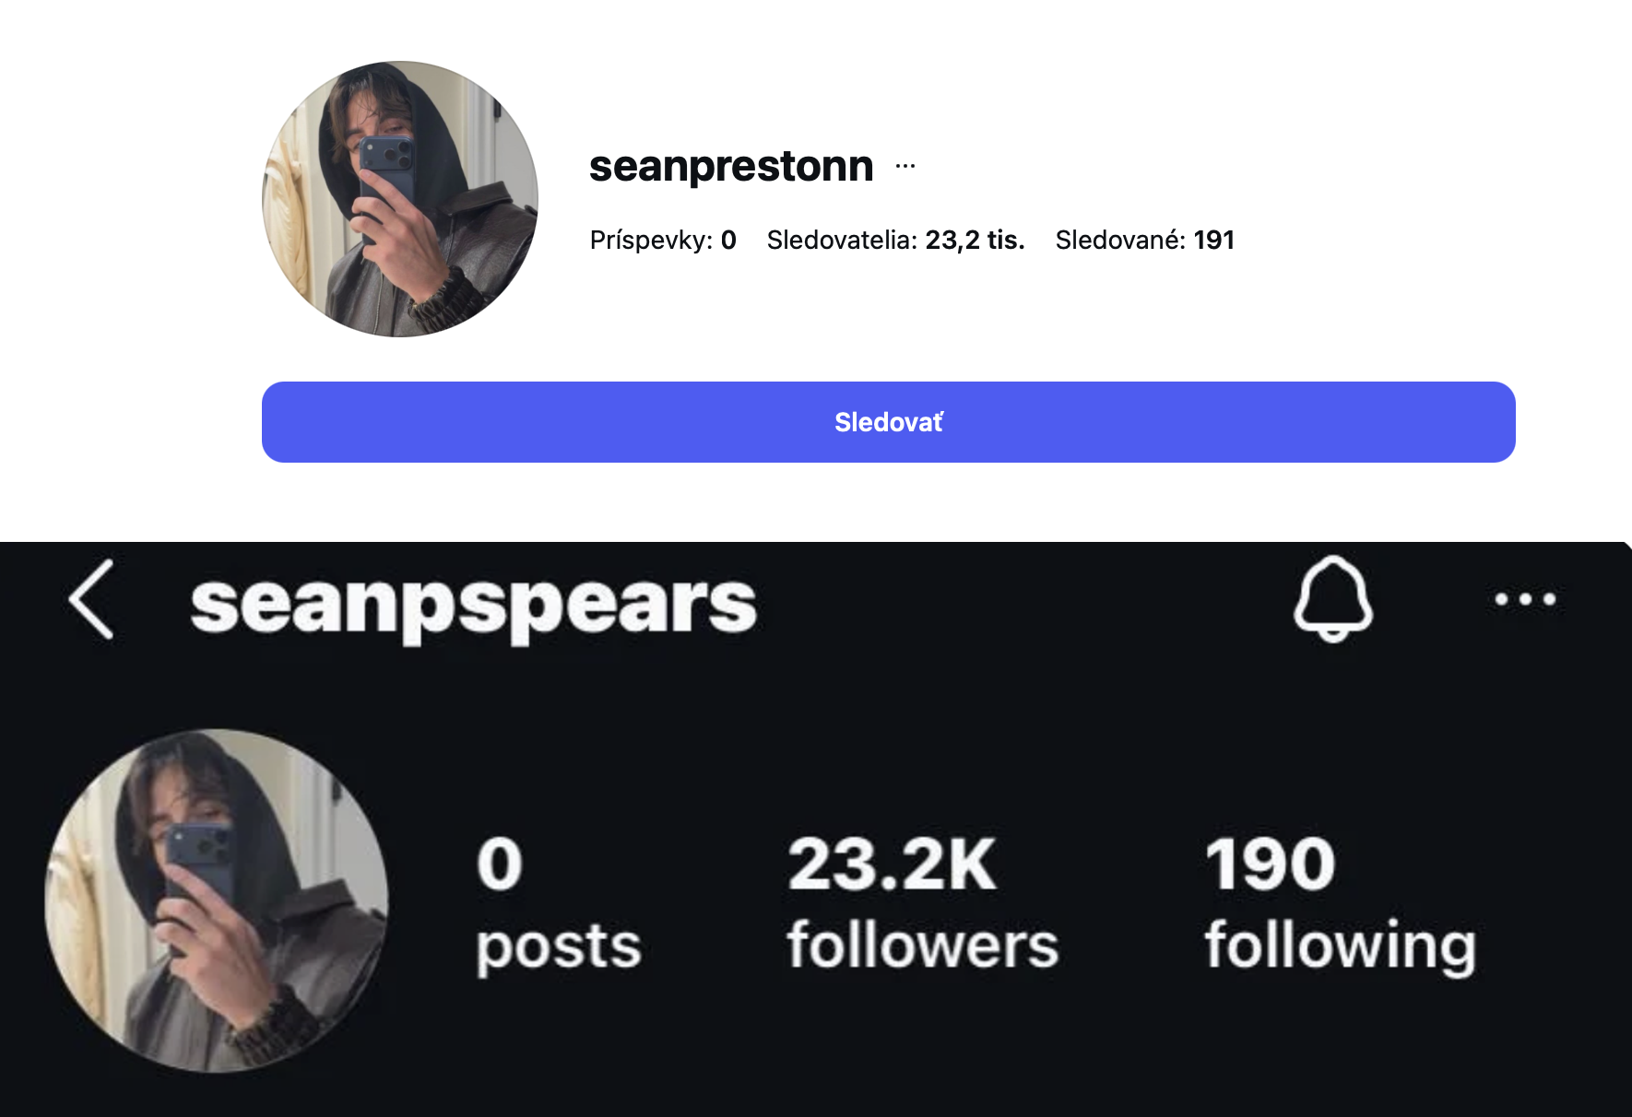Tap the seanpspears username title

tap(473, 606)
